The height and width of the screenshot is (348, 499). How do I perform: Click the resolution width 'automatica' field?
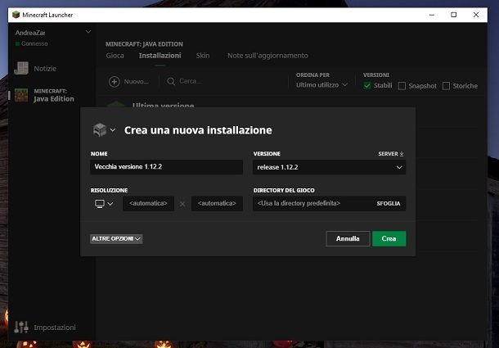pyautogui.click(x=148, y=204)
